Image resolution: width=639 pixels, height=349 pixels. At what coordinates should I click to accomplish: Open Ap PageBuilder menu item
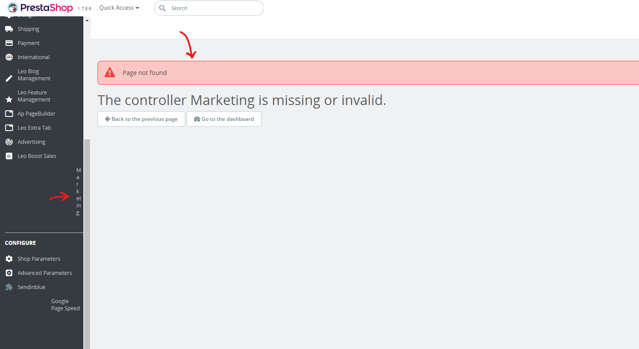pyautogui.click(x=36, y=114)
